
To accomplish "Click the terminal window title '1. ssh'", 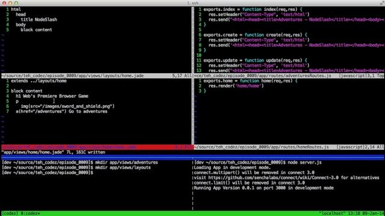I will 192,3.
